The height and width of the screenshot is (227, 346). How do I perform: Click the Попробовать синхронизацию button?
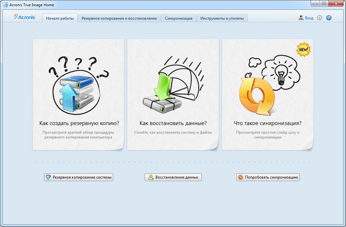pyautogui.click(x=268, y=177)
